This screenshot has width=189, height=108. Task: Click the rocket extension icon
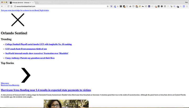click(x=140, y=6)
